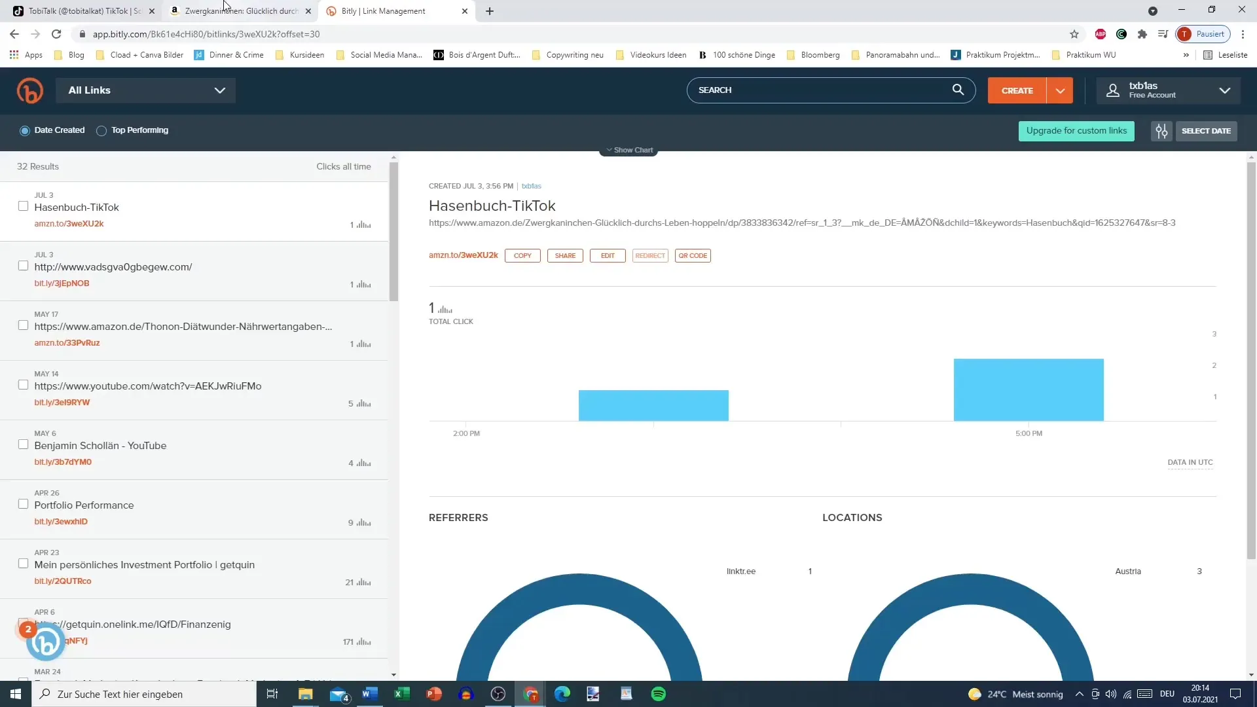Open the QR CODE button
Viewport: 1257px width, 707px height.
click(x=693, y=256)
